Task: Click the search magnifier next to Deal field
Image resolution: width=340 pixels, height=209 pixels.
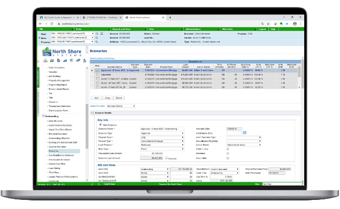Action: click(97, 34)
